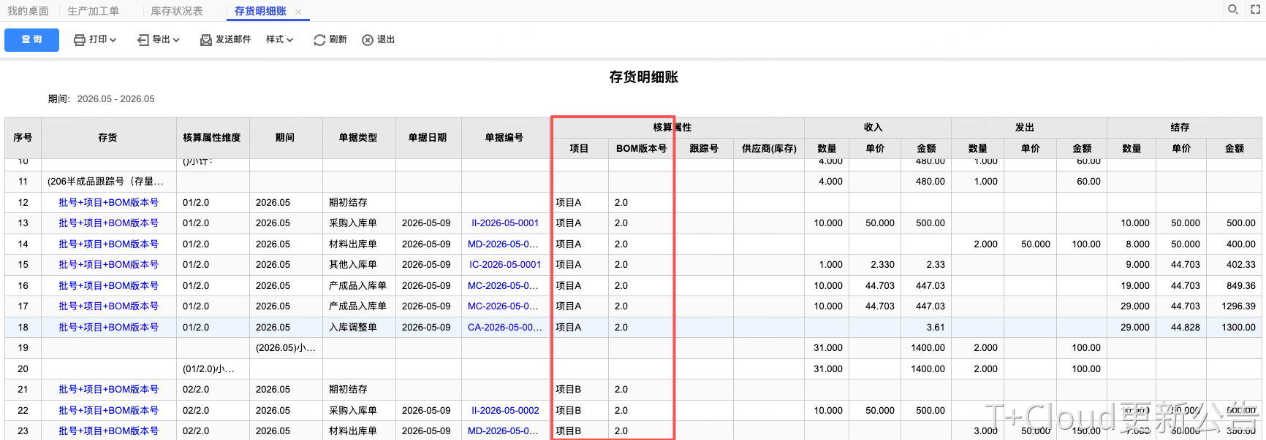
Task: Select the 2.330 unit price cell
Action: (x=875, y=265)
